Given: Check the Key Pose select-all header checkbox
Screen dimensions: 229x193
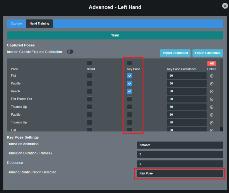Looking at the screenshot, I should [129, 63].
